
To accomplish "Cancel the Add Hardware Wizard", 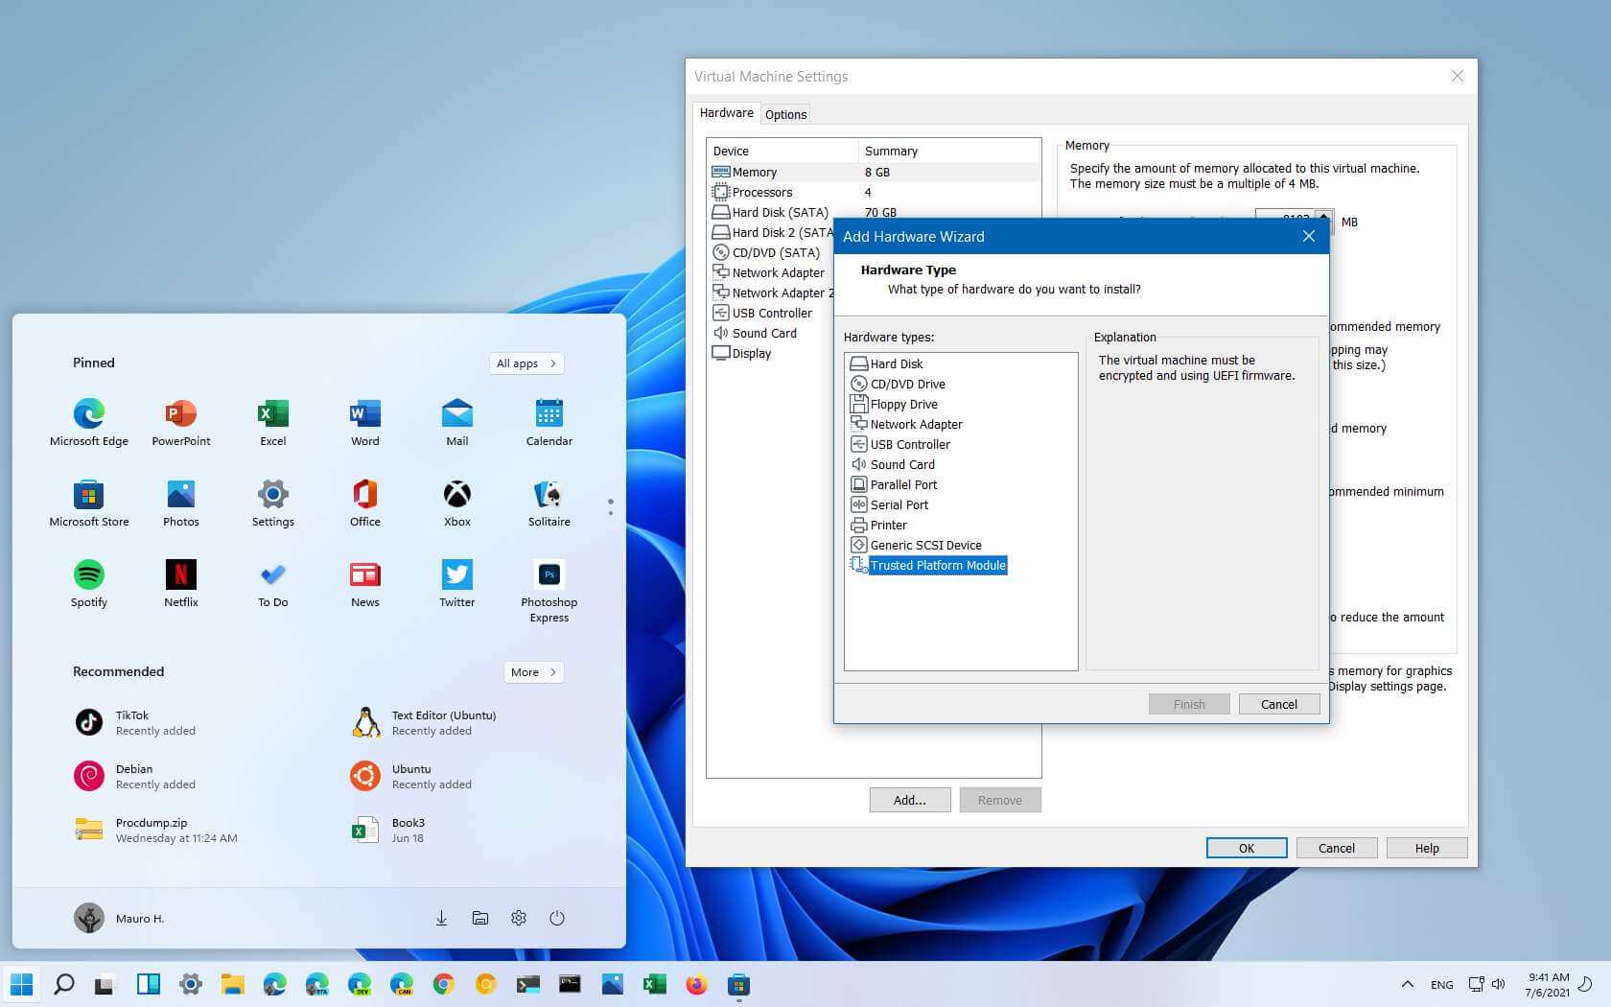I will (1278, 704).
